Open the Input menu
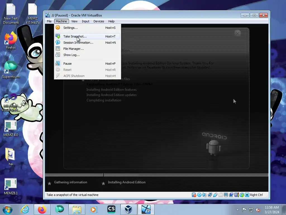The width and height of the screenshot is (286, 215). [85, 21]
